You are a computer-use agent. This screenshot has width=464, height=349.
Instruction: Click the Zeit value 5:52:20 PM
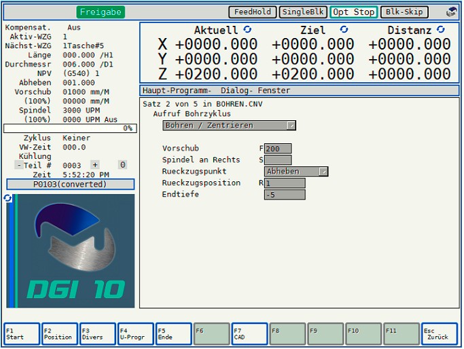click(x=86, y=174)
